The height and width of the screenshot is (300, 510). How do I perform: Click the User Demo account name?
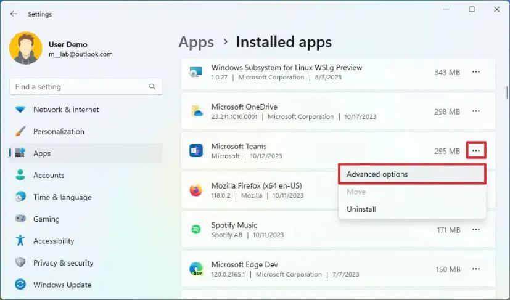[68, 44]
